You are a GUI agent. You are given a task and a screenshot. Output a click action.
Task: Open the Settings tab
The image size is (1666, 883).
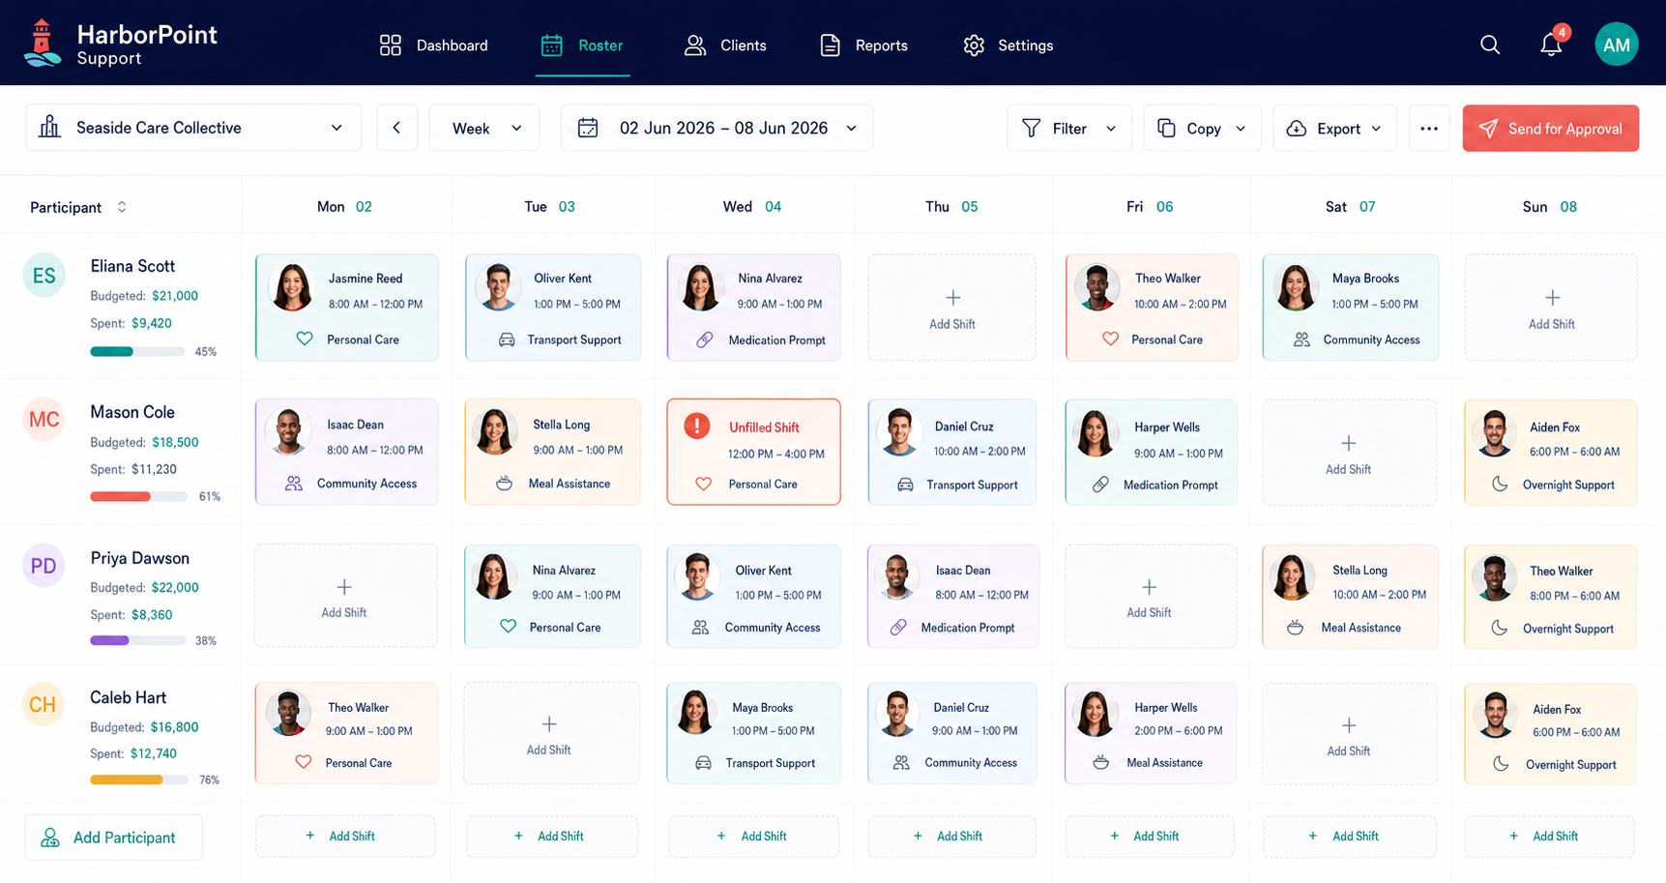click(1008, 45)
